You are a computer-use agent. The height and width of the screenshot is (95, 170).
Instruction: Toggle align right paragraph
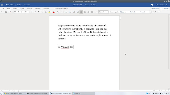(x=88, y=12)
